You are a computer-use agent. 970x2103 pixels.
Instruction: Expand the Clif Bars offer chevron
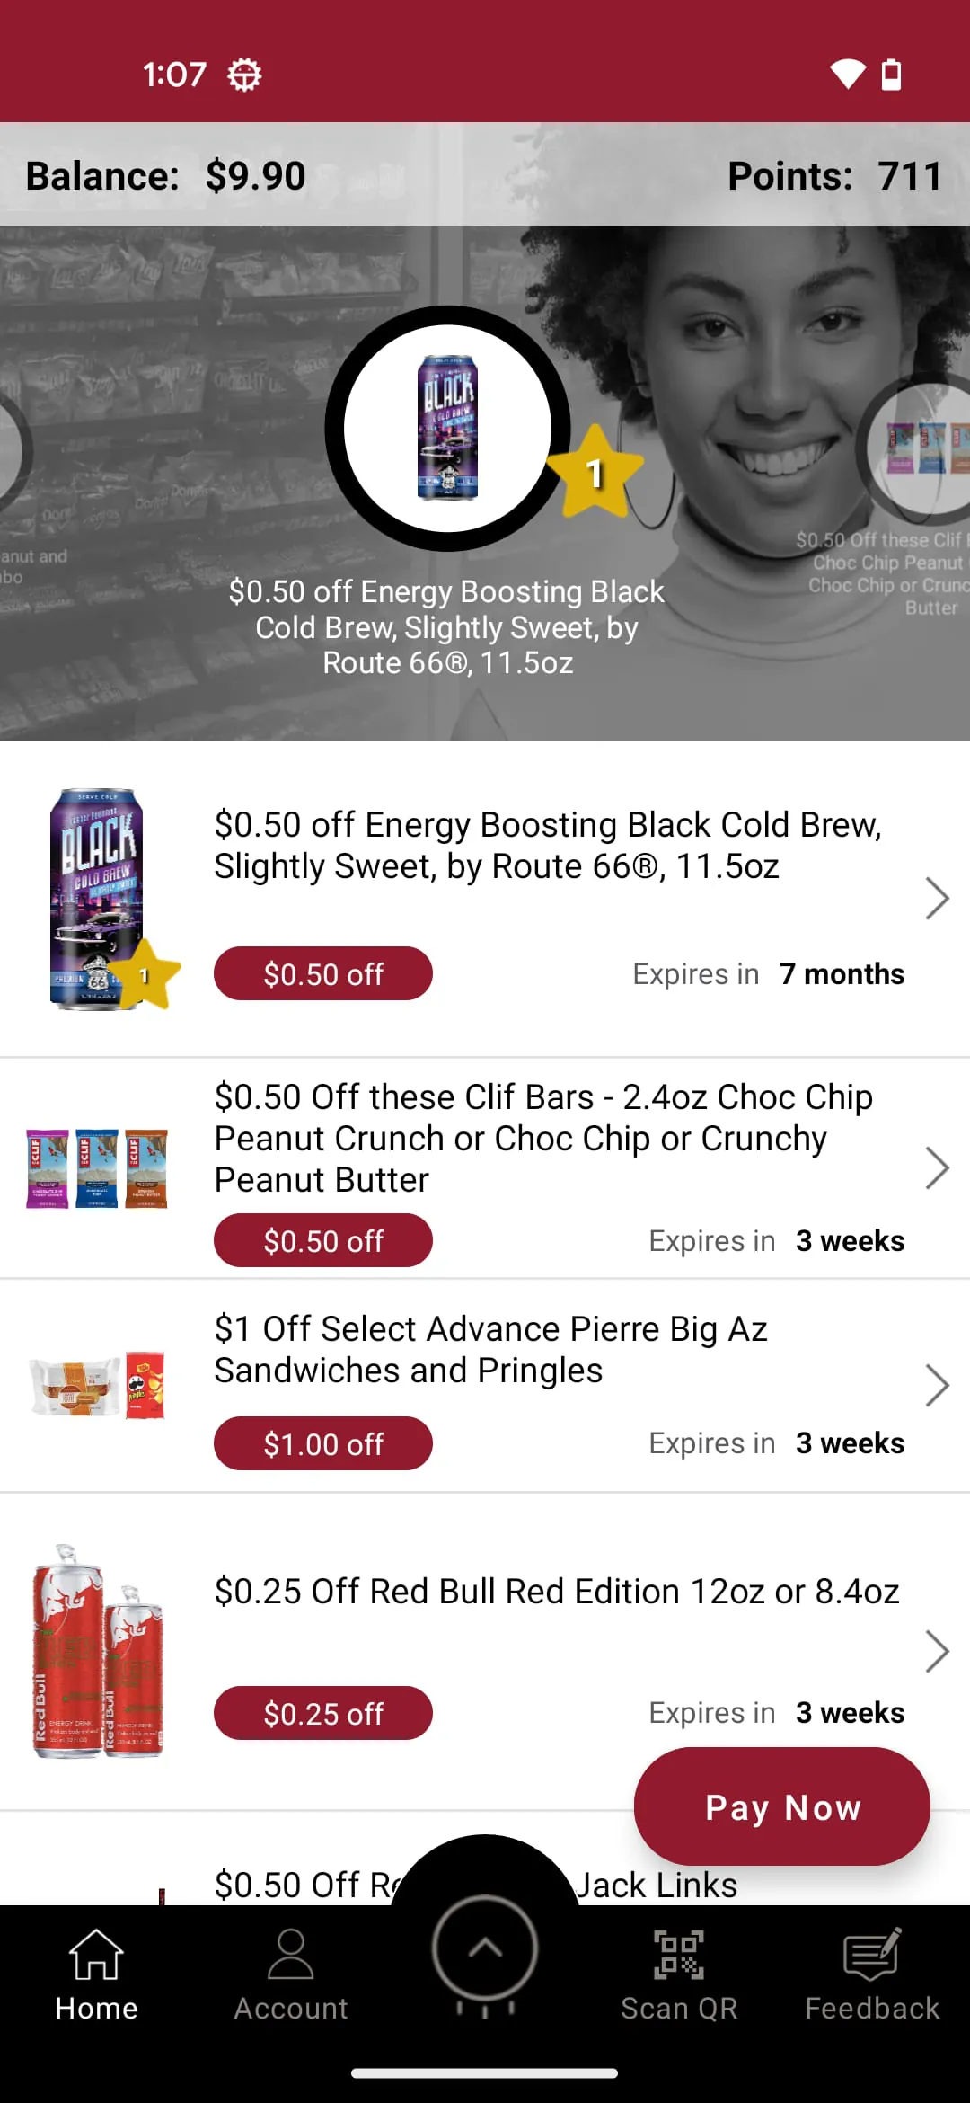[x=937, y=1167]
